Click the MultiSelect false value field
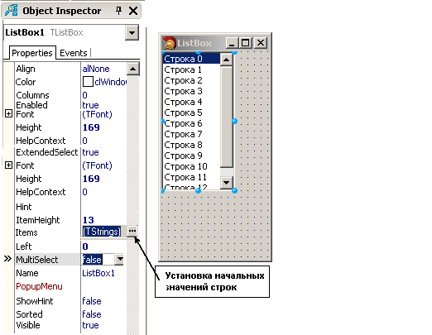 coord(98,259)
